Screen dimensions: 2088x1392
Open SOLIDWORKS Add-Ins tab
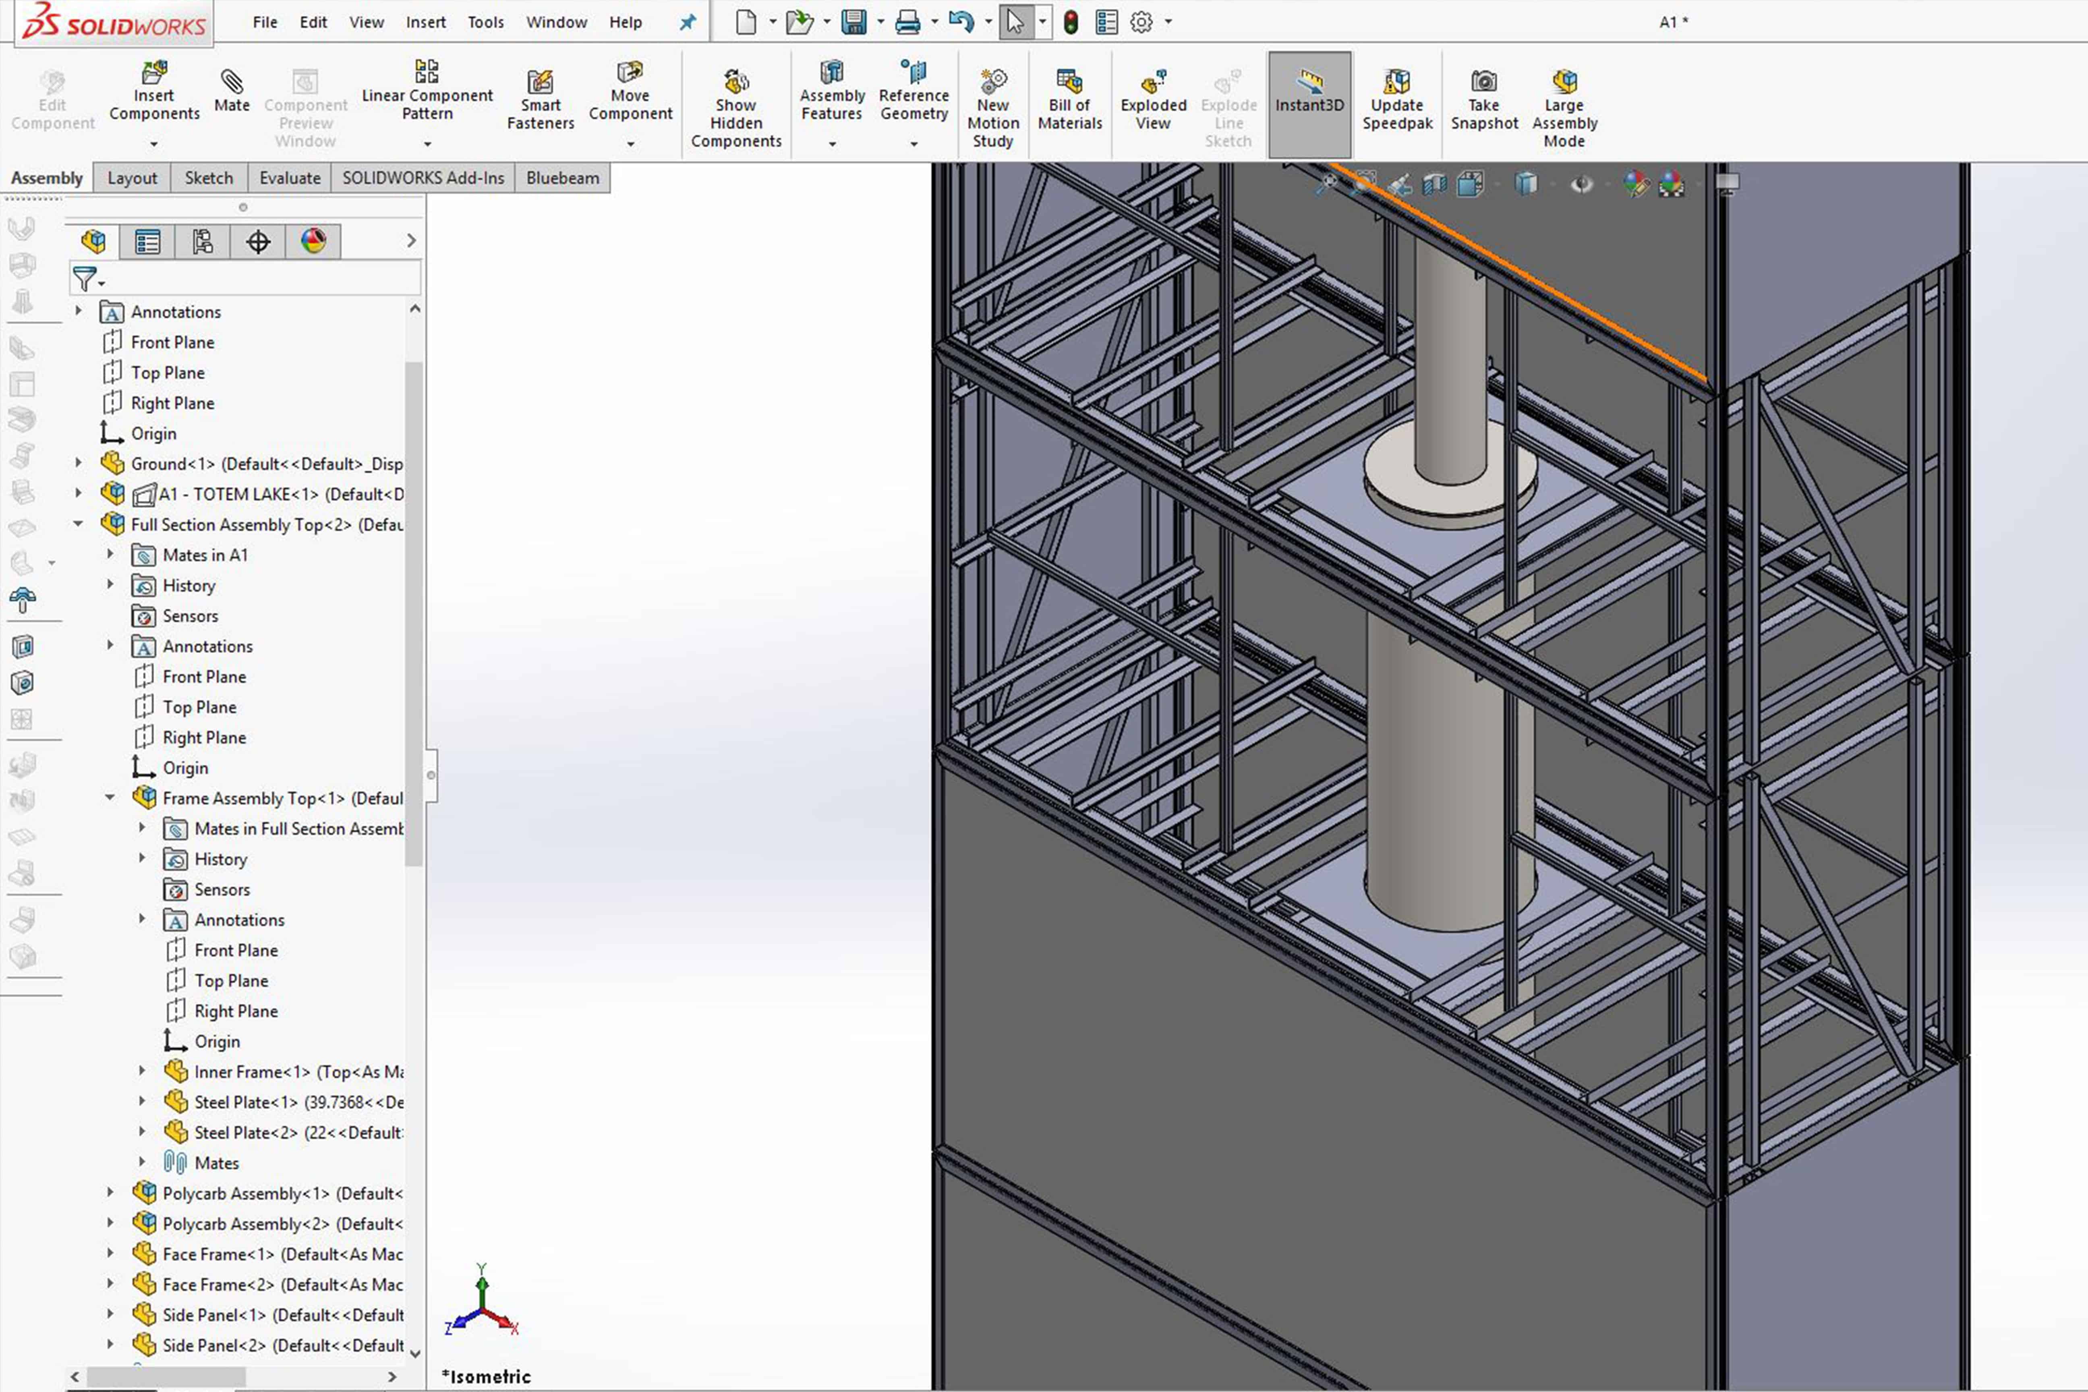pos(423,178)
